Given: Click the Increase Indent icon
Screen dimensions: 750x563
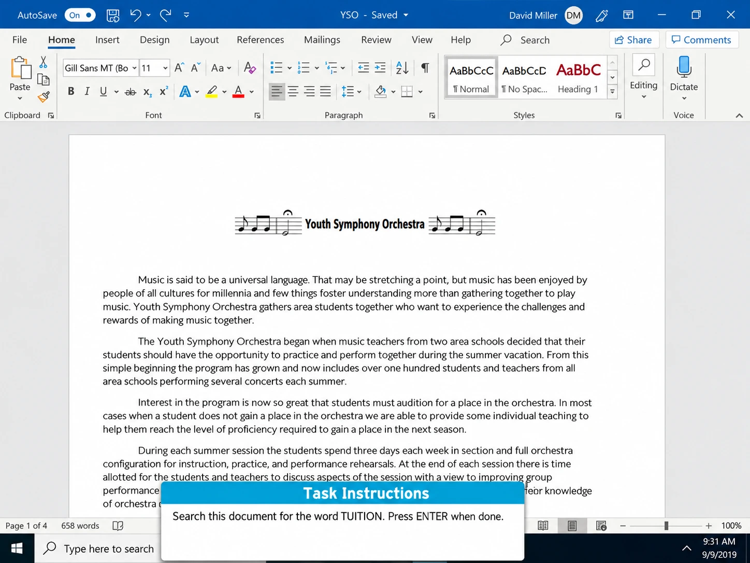Looking at the screenshot, I should click(x=380, y=67).
